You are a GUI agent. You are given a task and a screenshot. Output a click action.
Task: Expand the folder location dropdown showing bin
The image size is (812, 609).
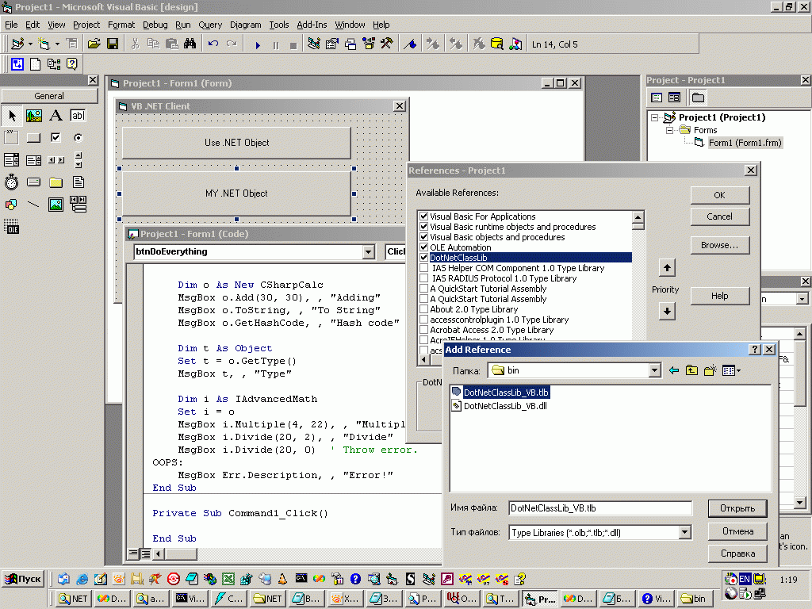[654, 370]
